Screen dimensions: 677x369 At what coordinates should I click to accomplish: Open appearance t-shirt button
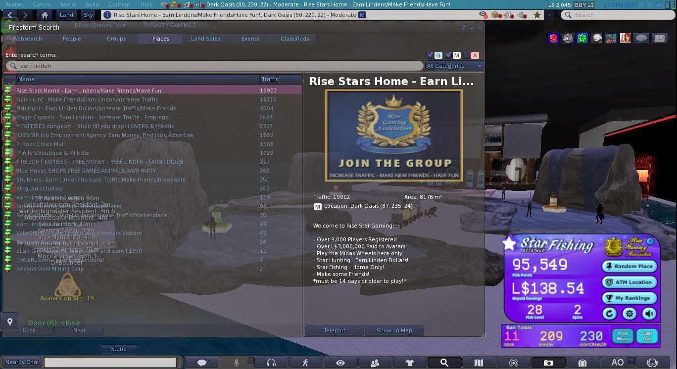[x=409, y=363]
